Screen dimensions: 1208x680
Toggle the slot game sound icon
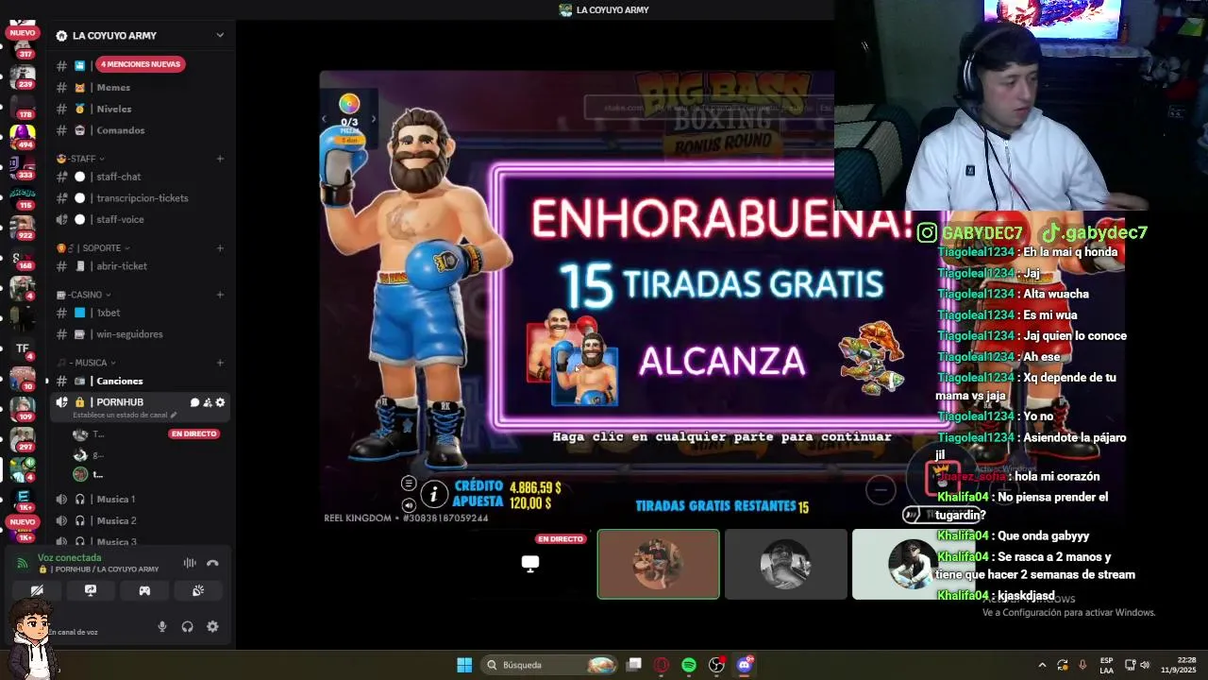click(x=409, y=505)
